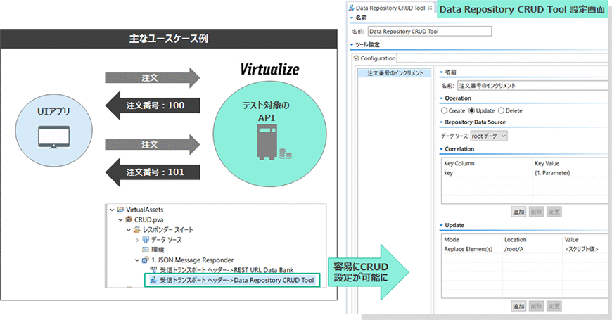Select the /root/A location cell
Screen dimensions: 612x320
514,248
